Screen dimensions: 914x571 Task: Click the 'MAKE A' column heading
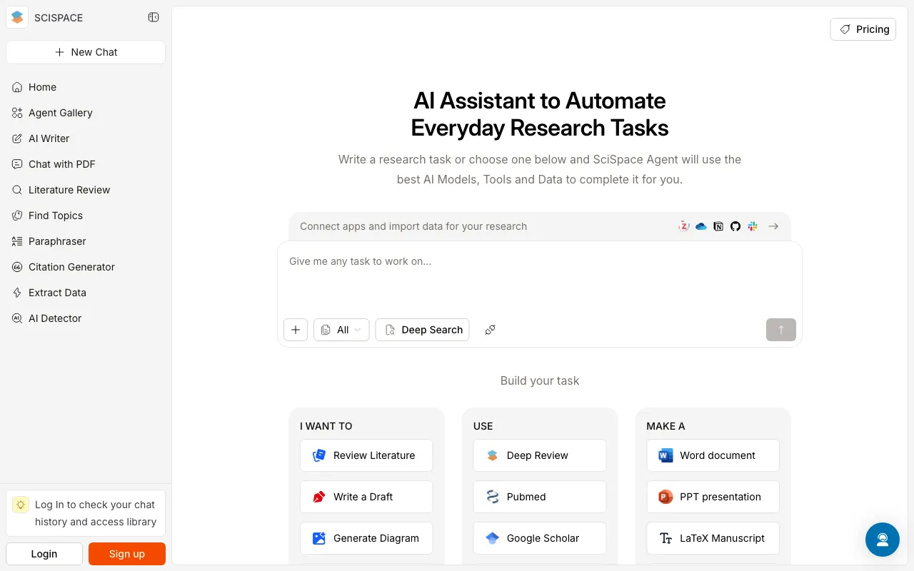click(666, 426)
